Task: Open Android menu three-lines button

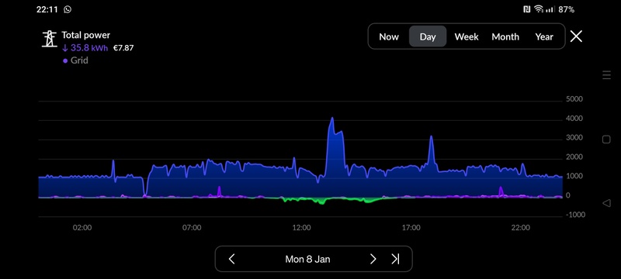Action: (606, 75)
